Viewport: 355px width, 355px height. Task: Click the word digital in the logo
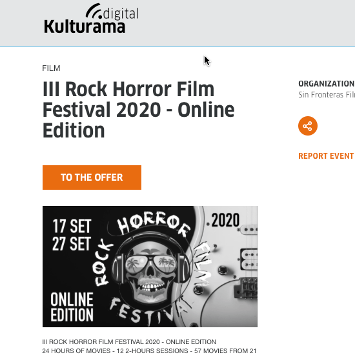(121, 14)
